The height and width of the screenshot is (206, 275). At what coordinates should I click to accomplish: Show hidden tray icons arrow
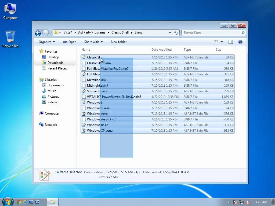(228, 202)
